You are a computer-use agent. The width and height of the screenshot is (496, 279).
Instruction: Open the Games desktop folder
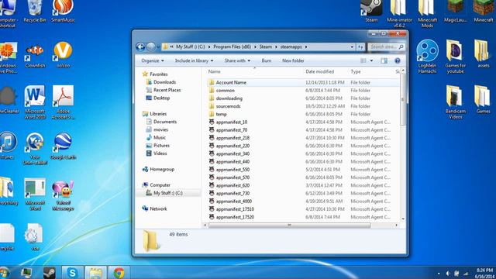pos(483,99)
